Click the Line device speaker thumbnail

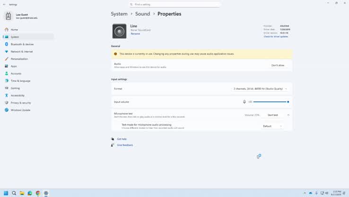pyautogui.click(x=119, y=31)
